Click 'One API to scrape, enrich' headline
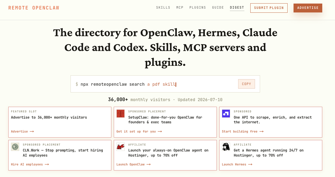 click(x=273, y=120)
